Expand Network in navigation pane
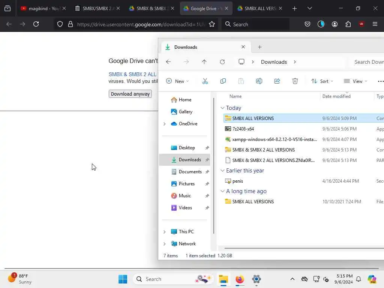This screenshot has height=288, width=384. pyautogui.click(x=165, y=244)
